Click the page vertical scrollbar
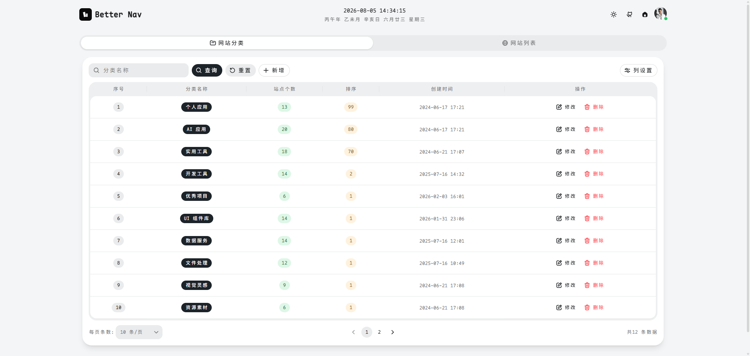The height and width of the screenshot is (356, 750). [x=748, y=168]
